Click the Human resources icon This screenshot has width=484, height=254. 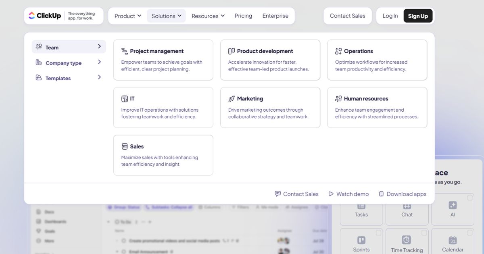click(x=338, y=99)
